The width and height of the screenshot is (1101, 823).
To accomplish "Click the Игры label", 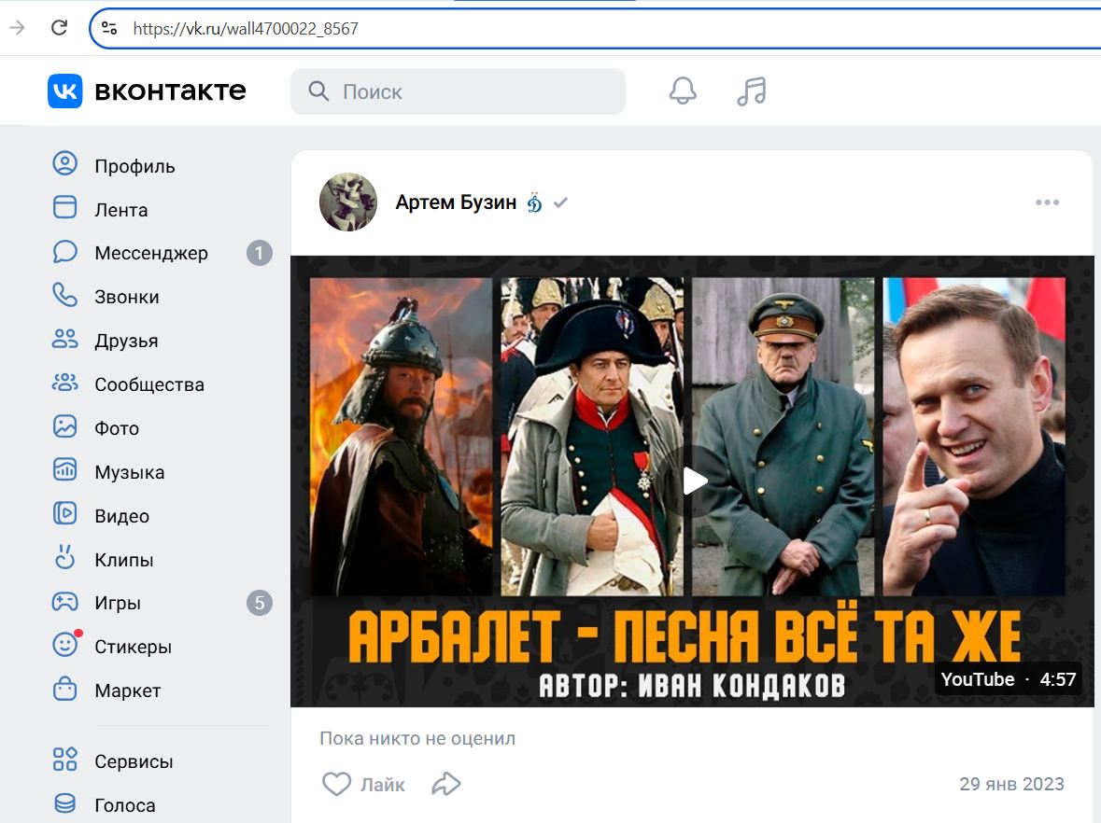I will click(x=118, y=604).
